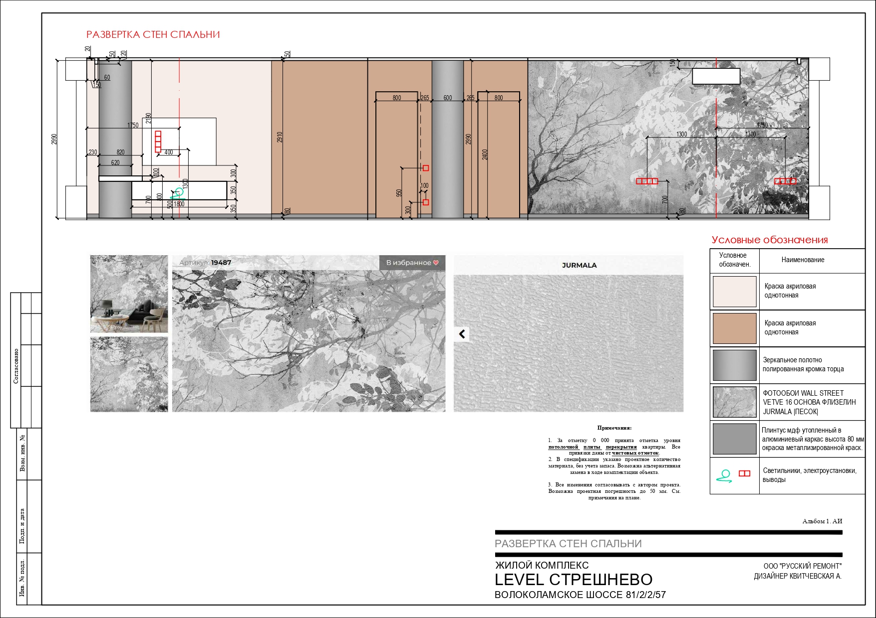Click the green lamp symbol in the legend
The image size is (876, 618).
tap(724, 476)
